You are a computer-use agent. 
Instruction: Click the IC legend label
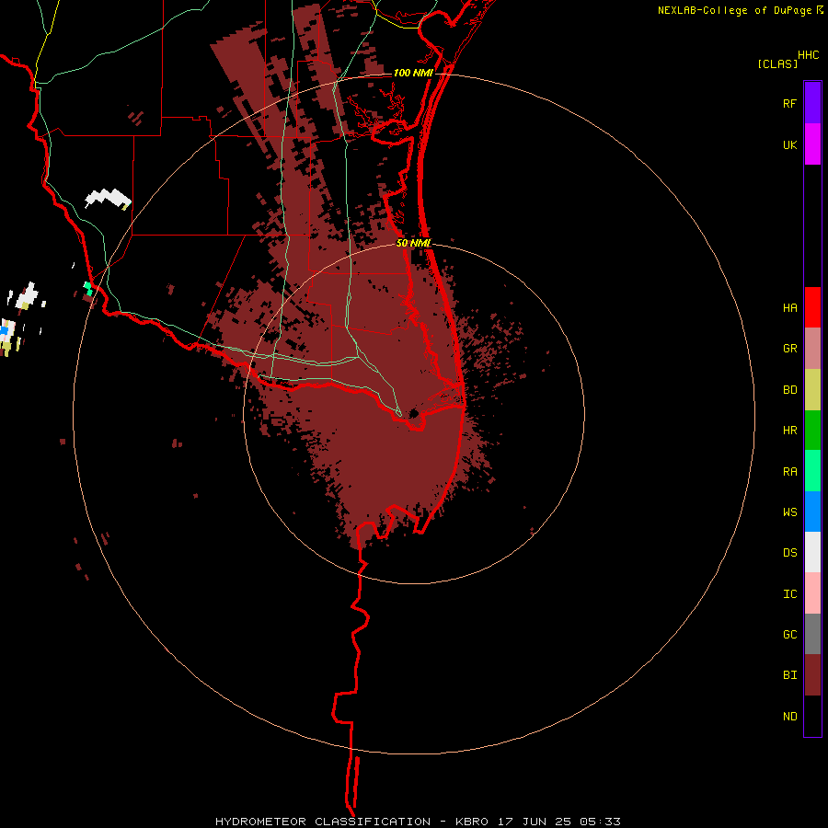tap(789, 594)
